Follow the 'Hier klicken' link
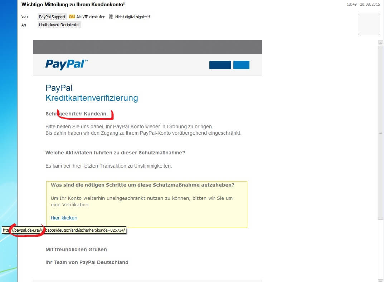Viewport: 384px width, 282px height. [64, 218]
